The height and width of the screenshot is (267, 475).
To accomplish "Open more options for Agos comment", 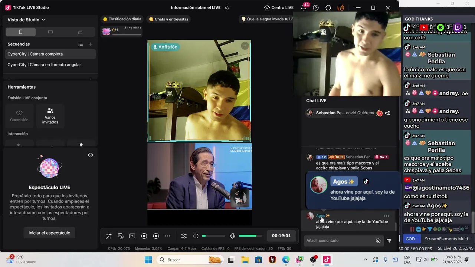I will point(386,216).
